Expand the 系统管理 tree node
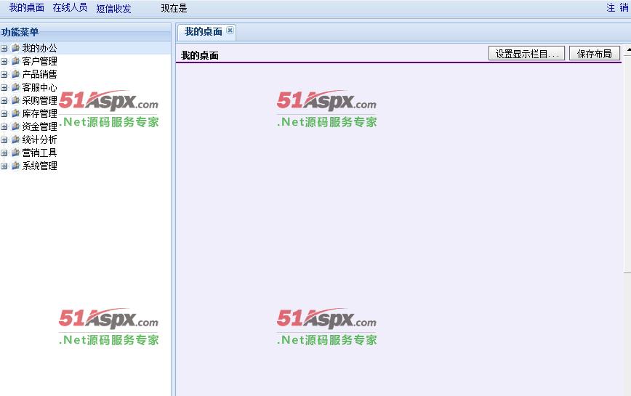Viewport: 631px width, 396px height. [4, 166]
